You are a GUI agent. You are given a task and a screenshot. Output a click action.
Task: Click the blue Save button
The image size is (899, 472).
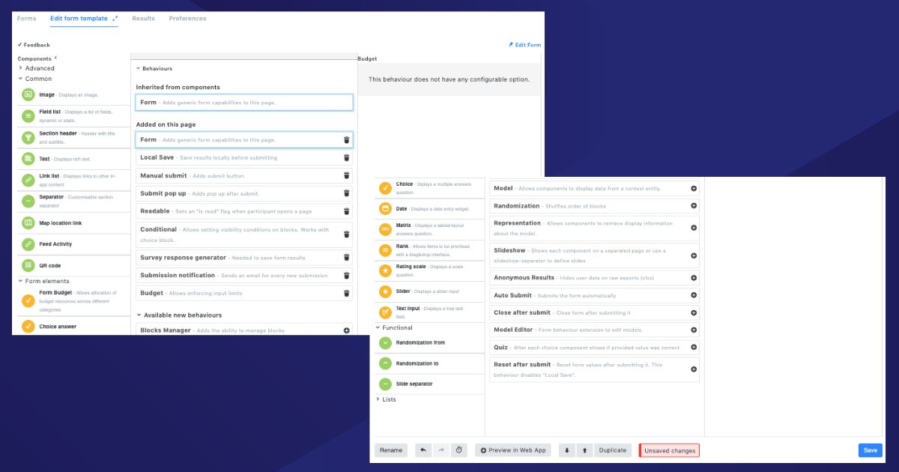(x=870, y=450)
